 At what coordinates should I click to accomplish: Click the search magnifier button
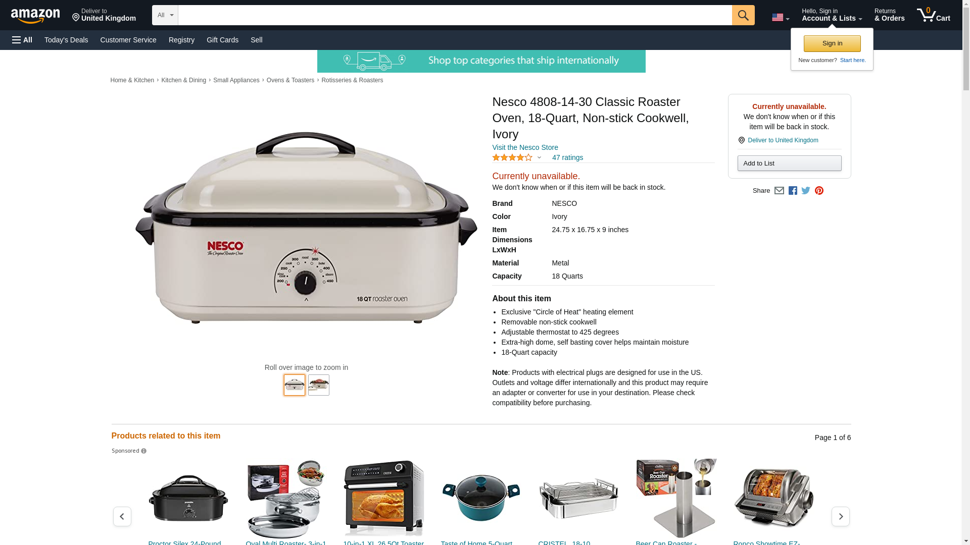(743, 15)
